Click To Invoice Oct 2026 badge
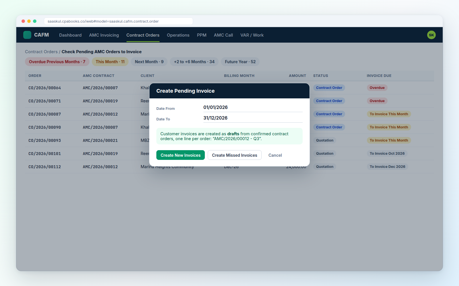Screen dimensions: 459x286 (387, 154)
